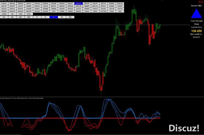Open the JPN225 index button
The width and height of the screenshot is (204, 135).
coord(4,14)
